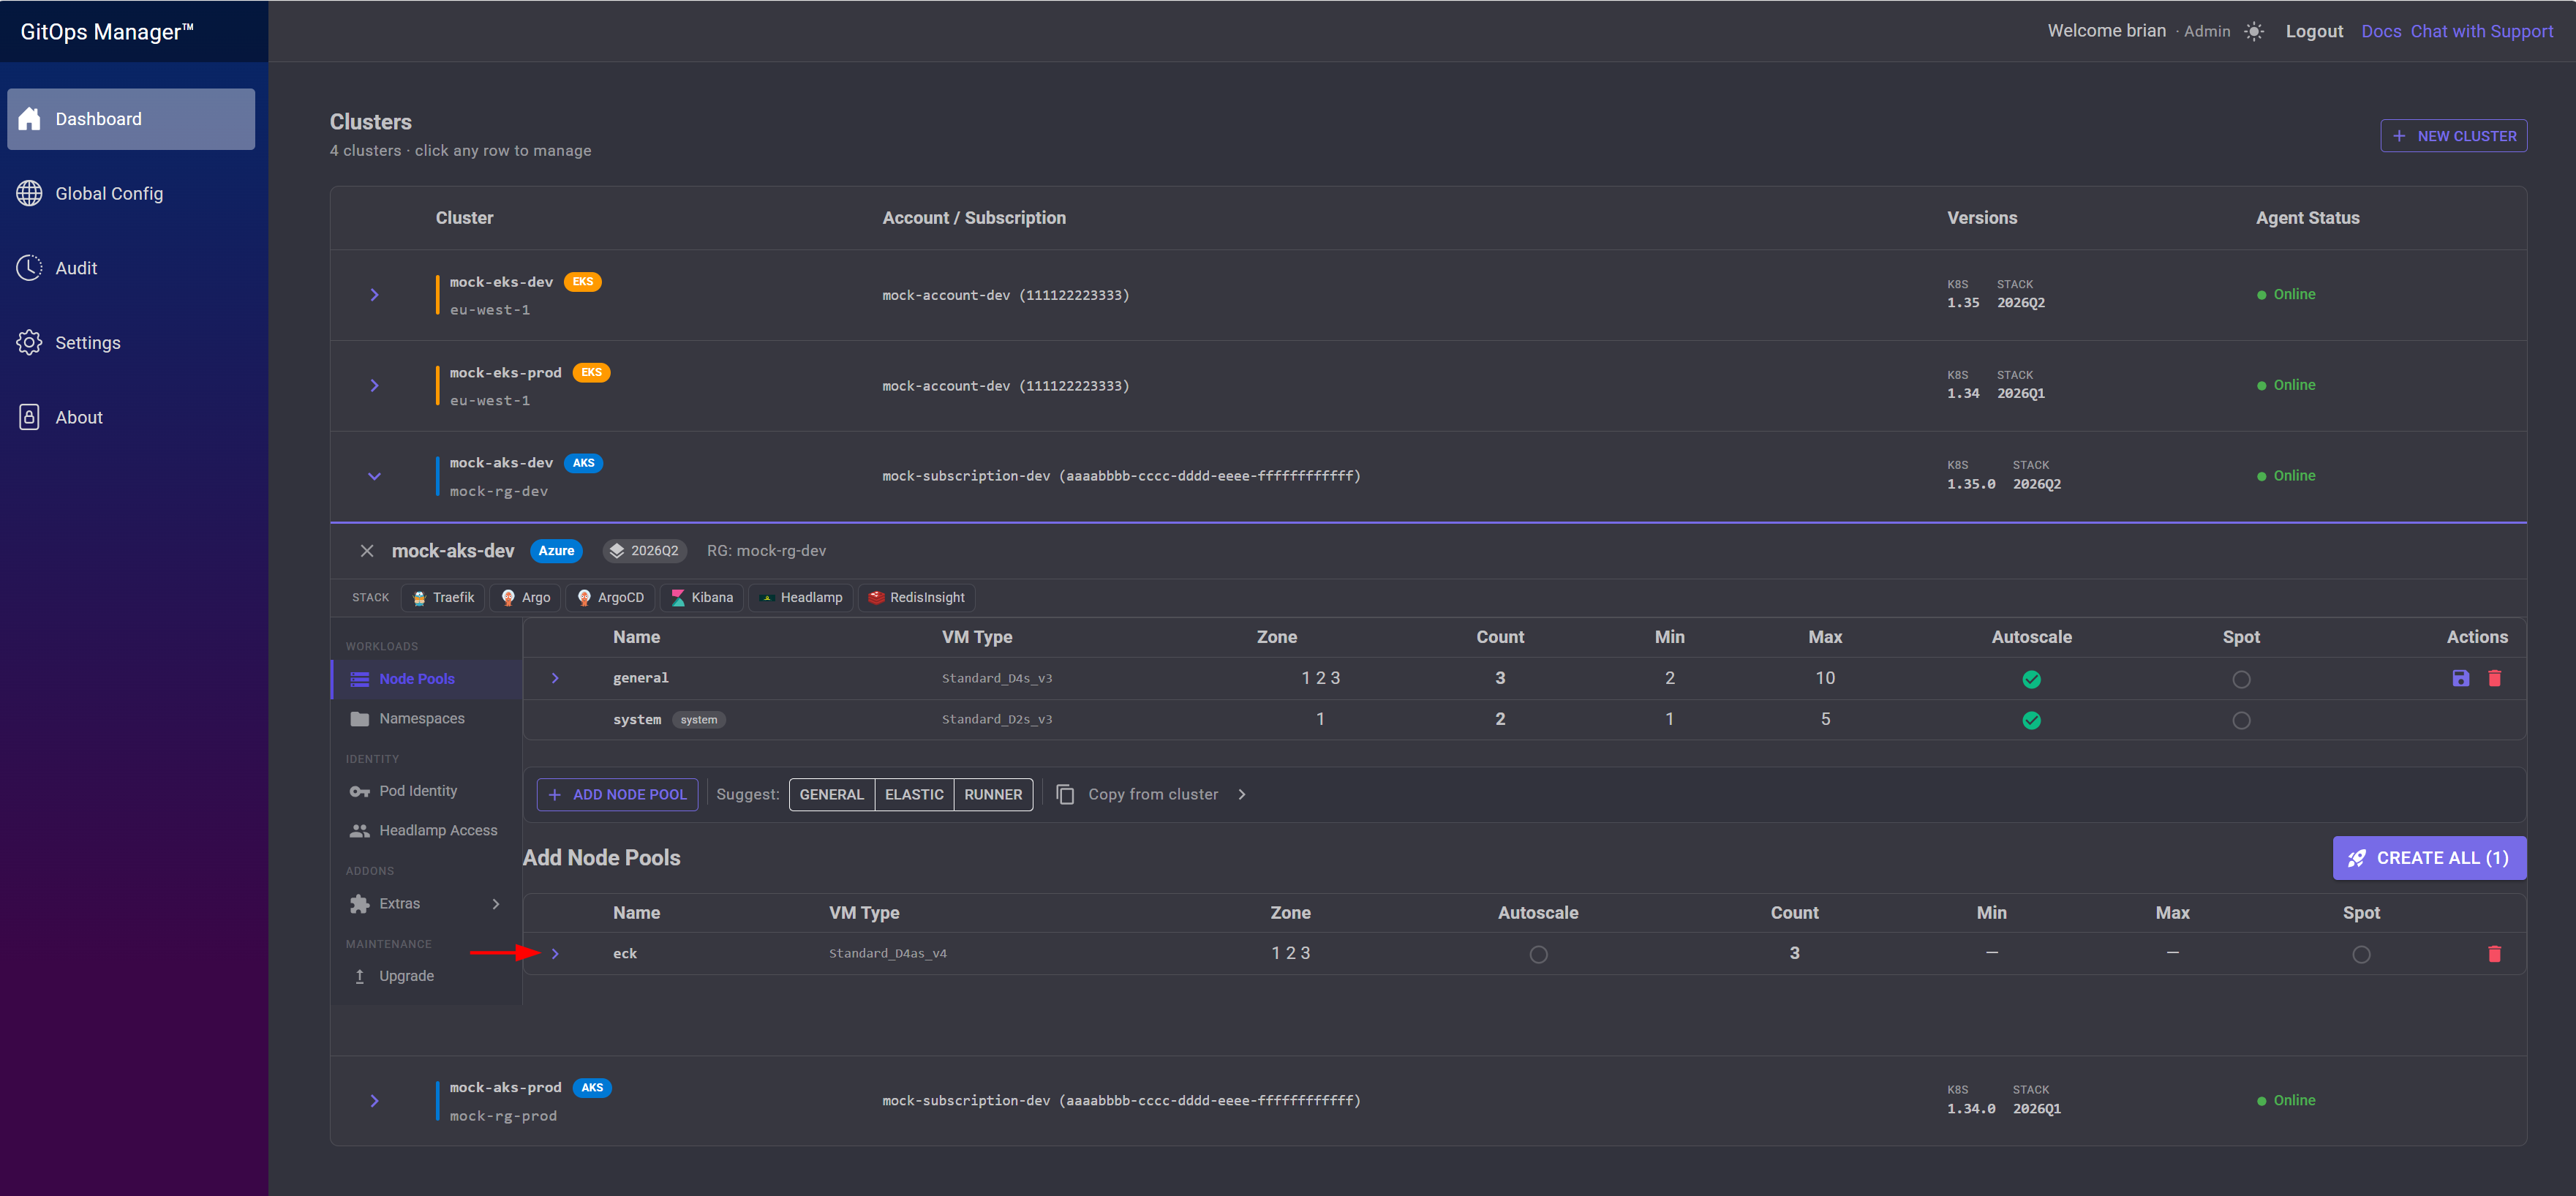Click the 2026Q2 stack layers chip
Screen dimensions: 2576x1196
644,551
